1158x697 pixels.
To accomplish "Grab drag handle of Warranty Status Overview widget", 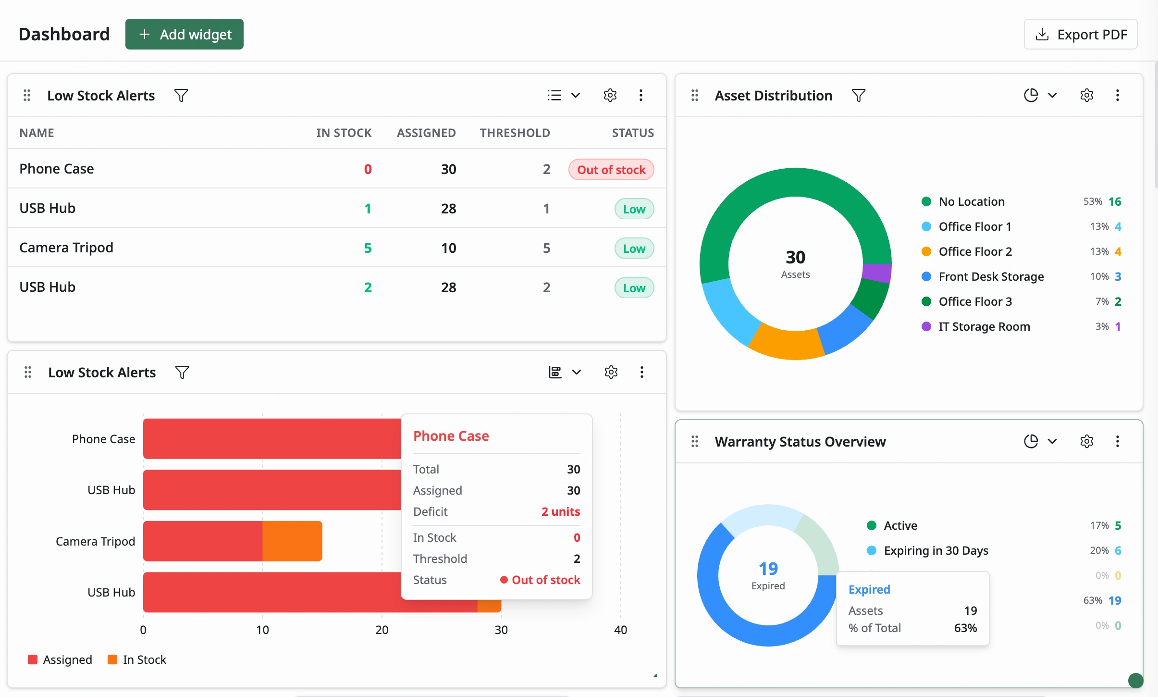I will click(x=695, y=441).
